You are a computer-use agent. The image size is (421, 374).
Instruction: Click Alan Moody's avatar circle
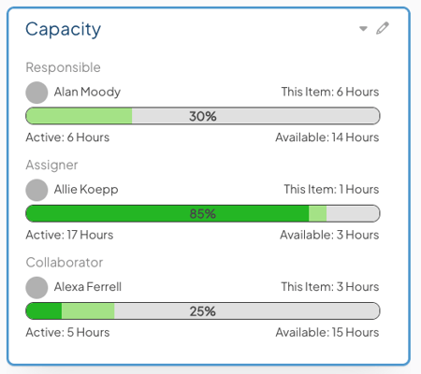click(36, 93)
